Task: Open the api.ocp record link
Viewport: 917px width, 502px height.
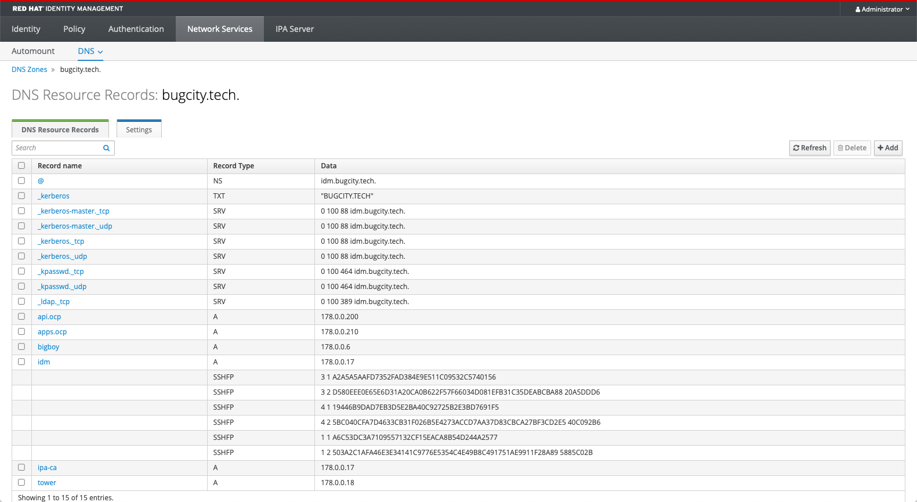Action: pyautogui.click(x=49, y=317)
